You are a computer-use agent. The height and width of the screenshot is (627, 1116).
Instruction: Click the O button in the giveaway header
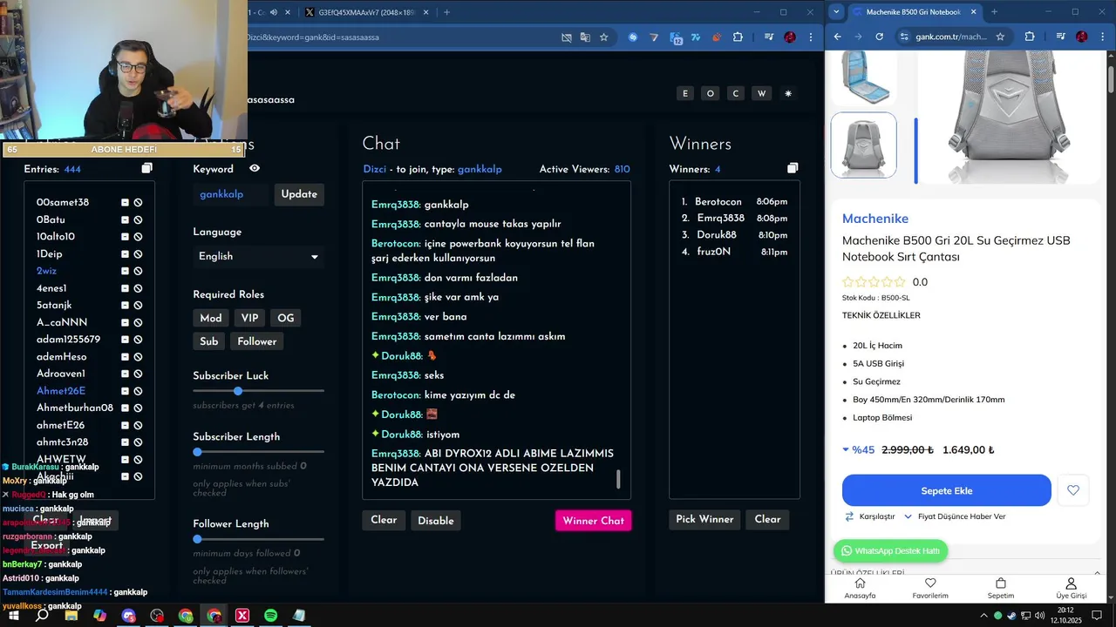[x=711, y=93]
